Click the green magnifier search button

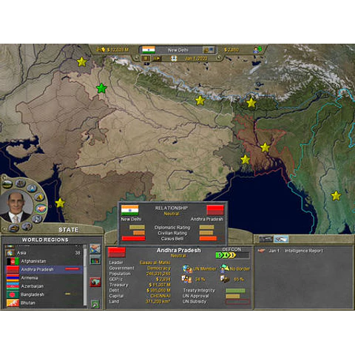pyautogui.click(x=95, y=304)
